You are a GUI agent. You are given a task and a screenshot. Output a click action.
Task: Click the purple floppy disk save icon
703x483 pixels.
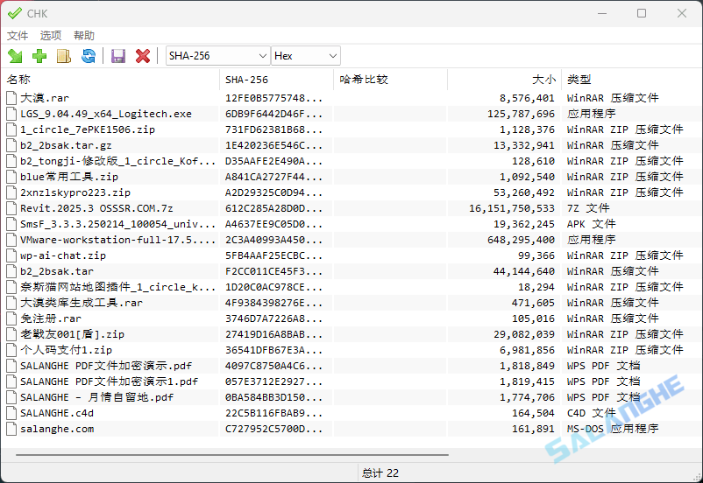(x=118, y=56)
